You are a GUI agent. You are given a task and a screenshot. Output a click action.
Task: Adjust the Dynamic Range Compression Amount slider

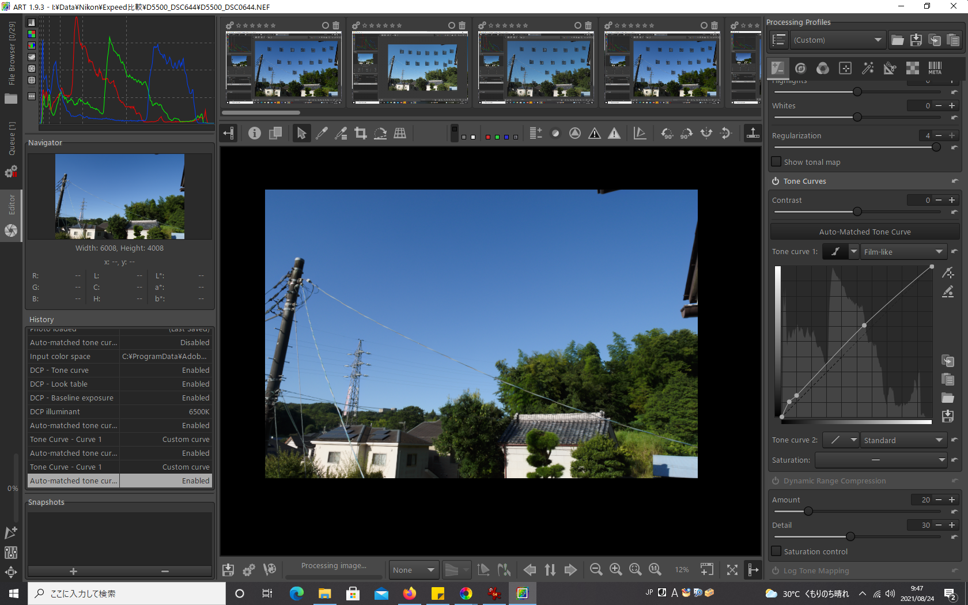point(857,511)
